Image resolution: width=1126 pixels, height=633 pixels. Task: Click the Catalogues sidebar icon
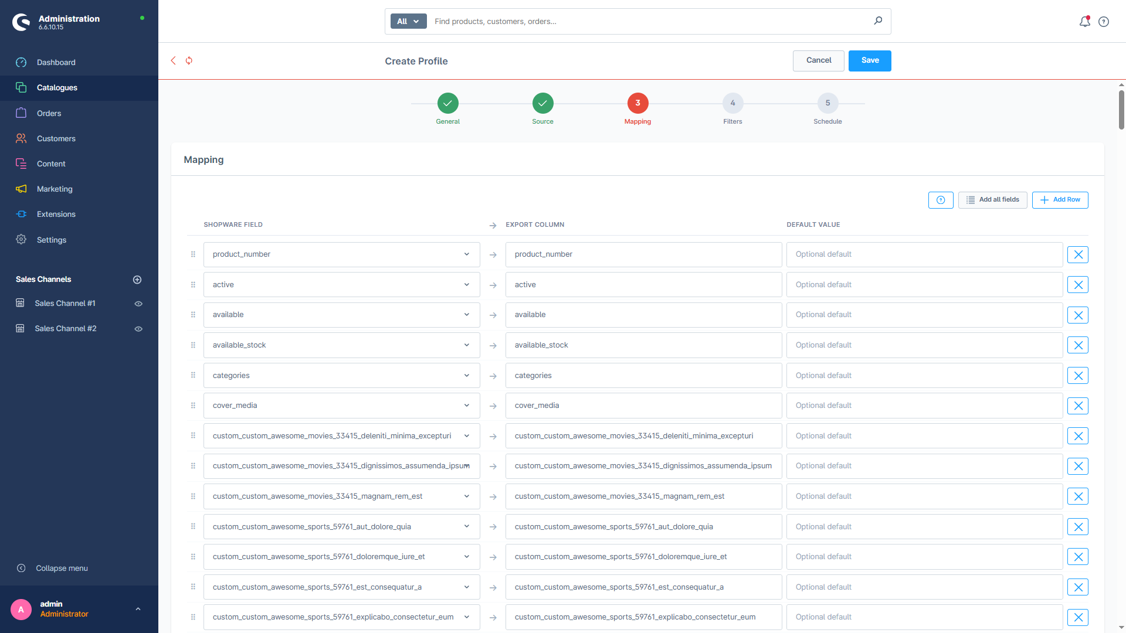(21, 88)
